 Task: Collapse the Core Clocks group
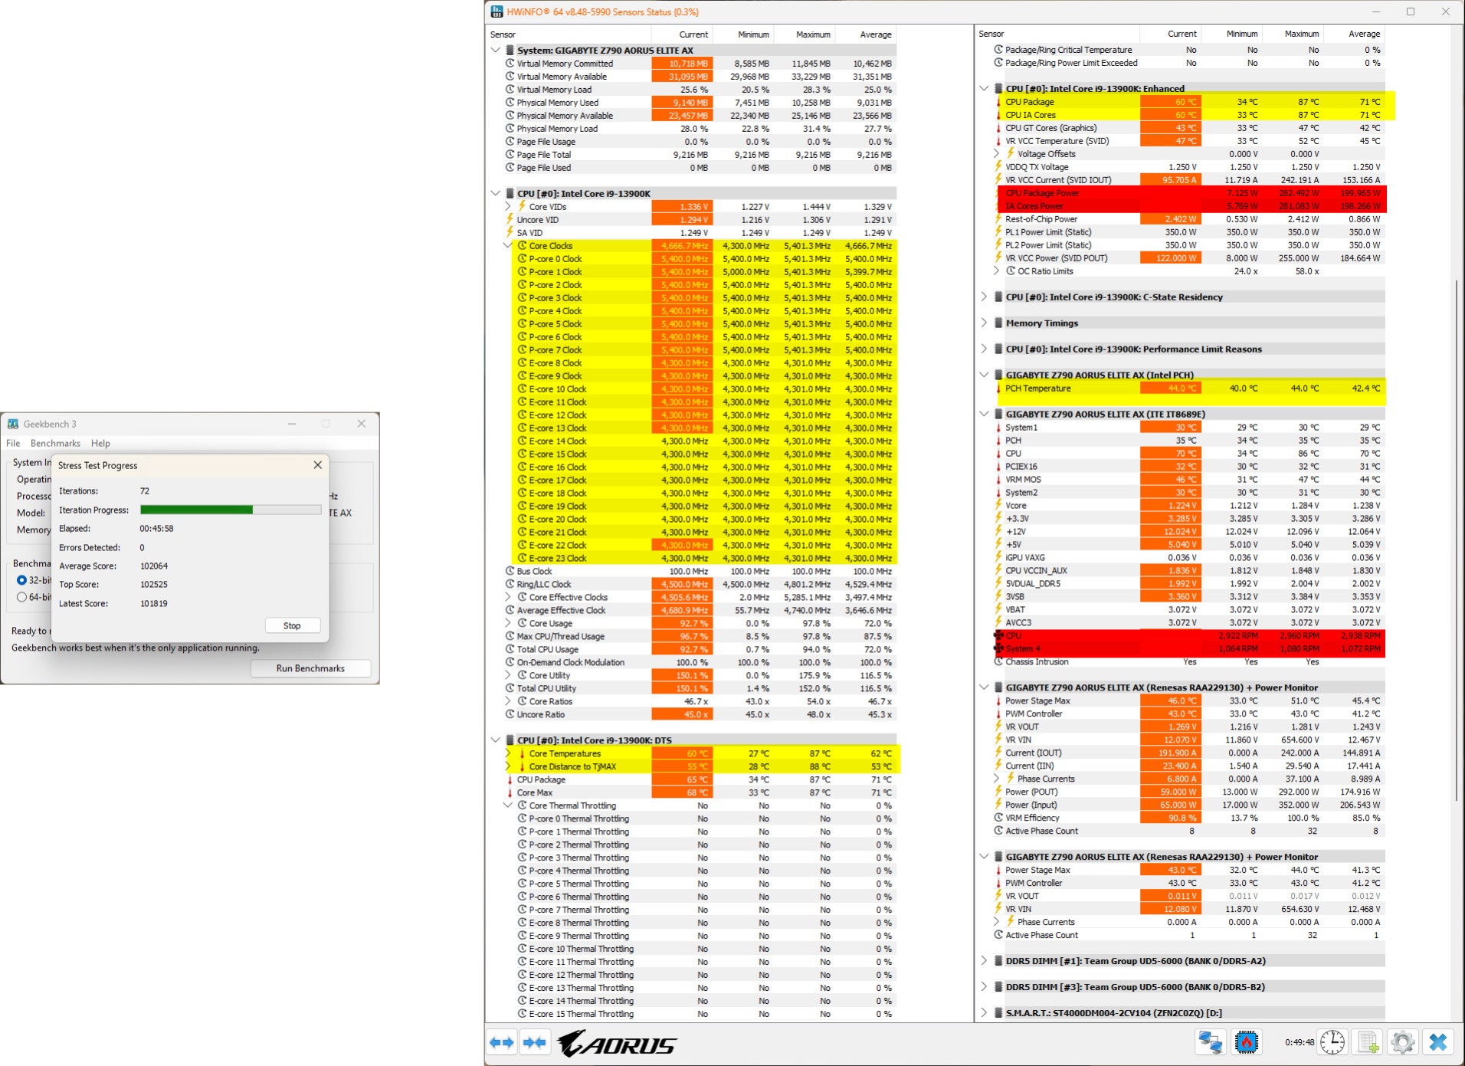coord(508,246)
